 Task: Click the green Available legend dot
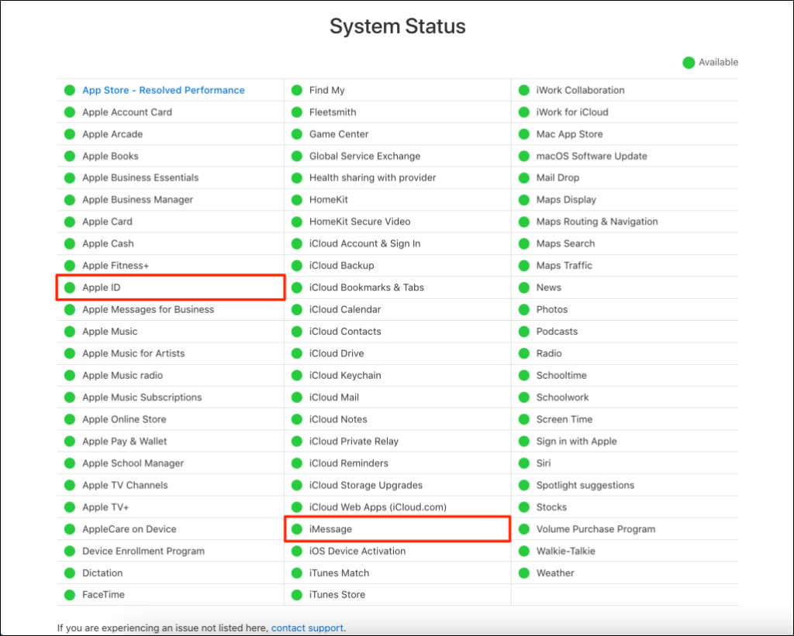(x=689, y=62)
